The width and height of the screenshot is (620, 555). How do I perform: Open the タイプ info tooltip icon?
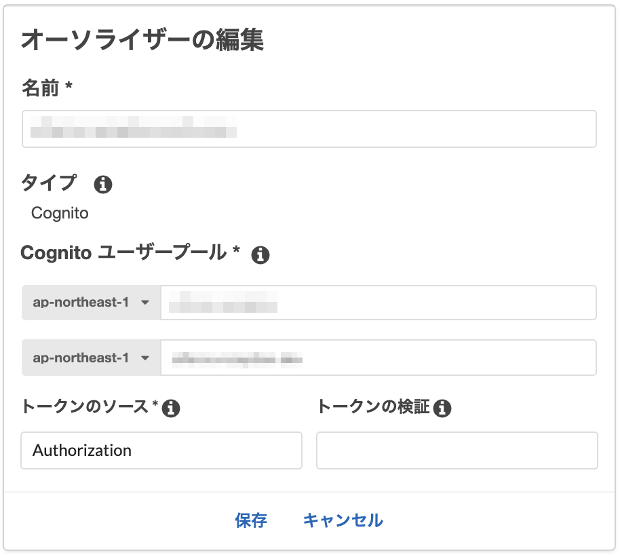(x=102, y=184)
